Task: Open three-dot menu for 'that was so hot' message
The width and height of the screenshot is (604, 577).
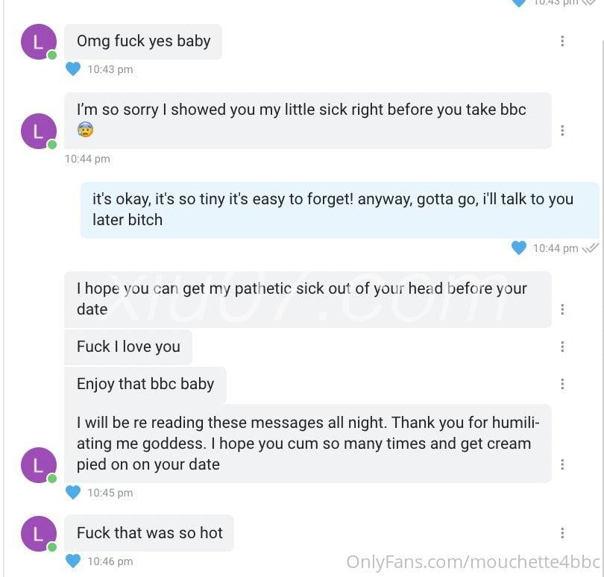Action: (562, 533)
